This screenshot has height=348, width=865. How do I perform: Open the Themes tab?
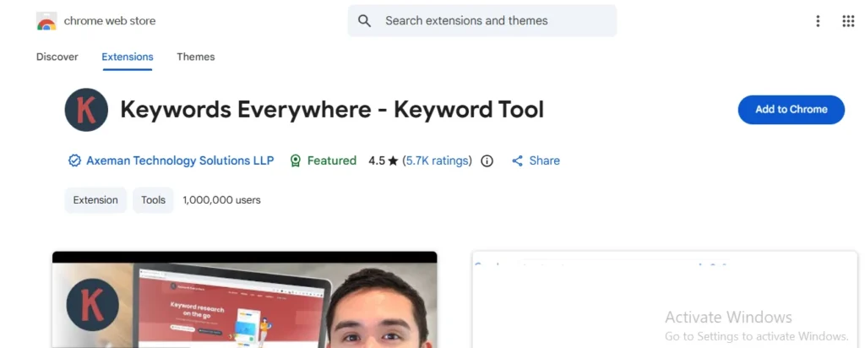click(196, 57)
